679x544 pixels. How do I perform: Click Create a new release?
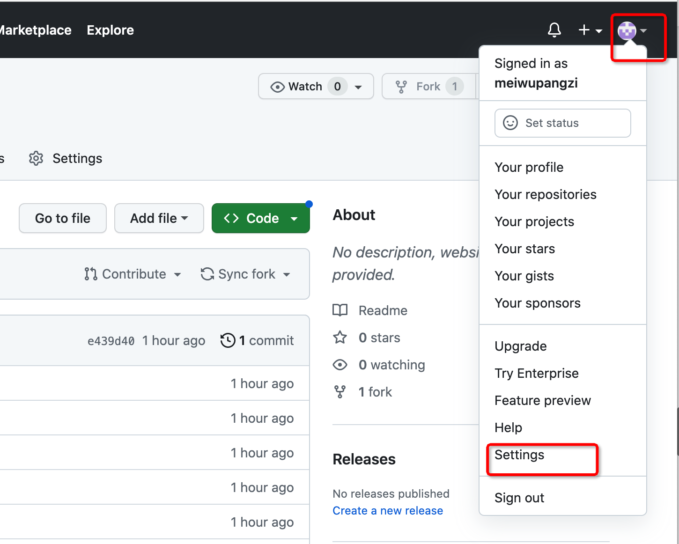(x=388, y=511)
